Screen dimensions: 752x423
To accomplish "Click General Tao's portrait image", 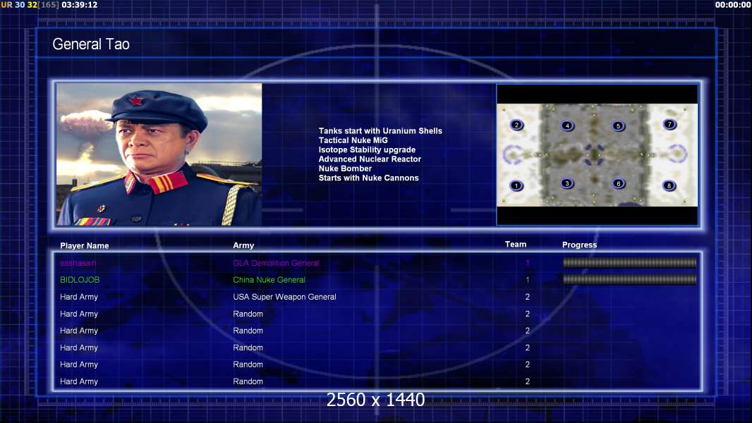I will pos(159,154).
